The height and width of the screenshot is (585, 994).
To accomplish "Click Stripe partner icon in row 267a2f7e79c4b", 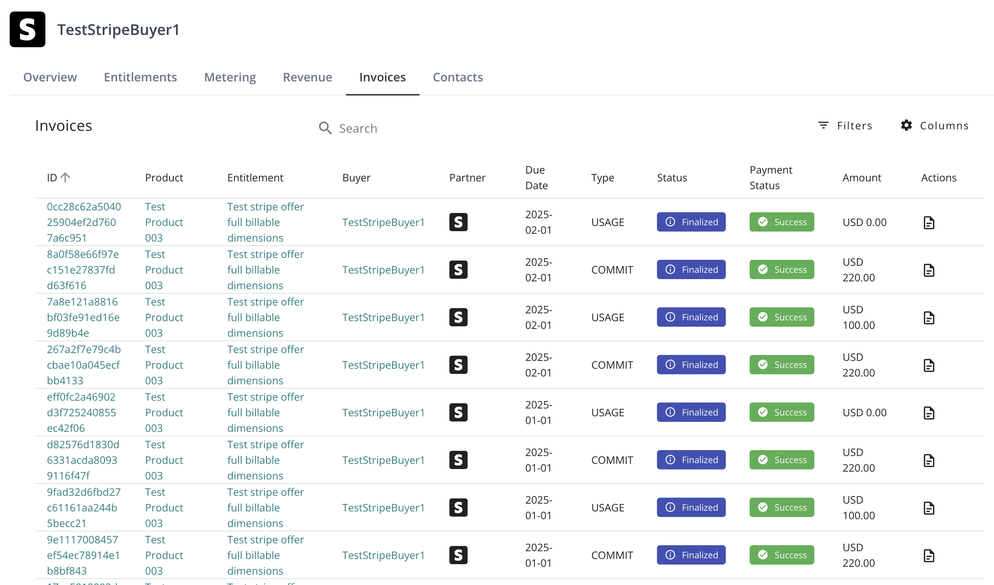I will point(458,365).
